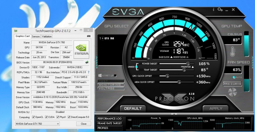
Task: Click the fan icon below Fan Curve
Action: [x=233, y=92]
